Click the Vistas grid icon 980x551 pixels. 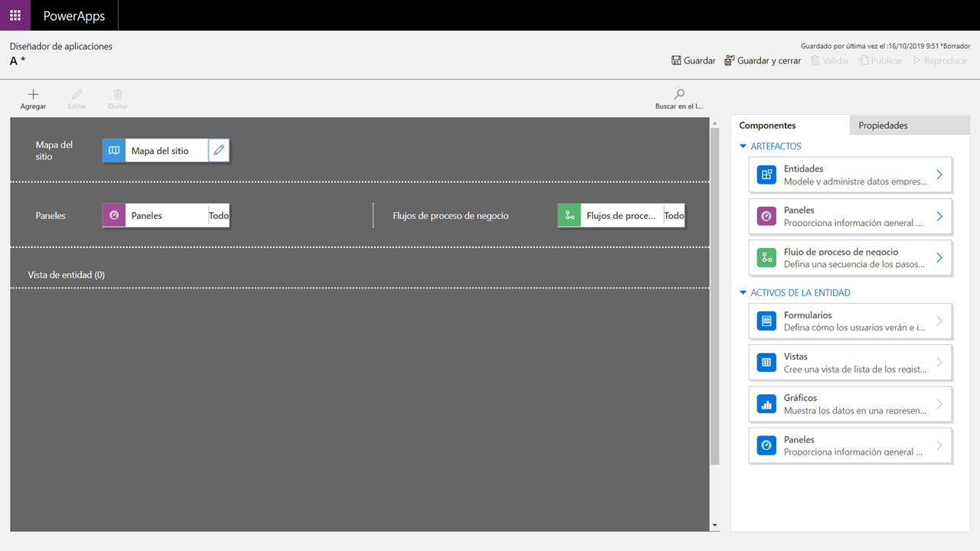tap(766, 363)
